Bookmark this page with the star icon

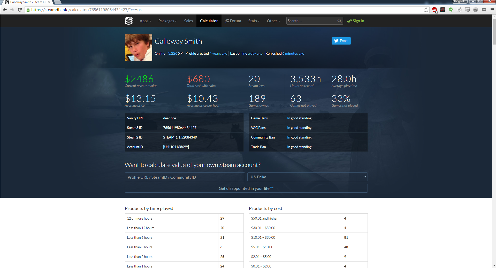coord(426,10)
